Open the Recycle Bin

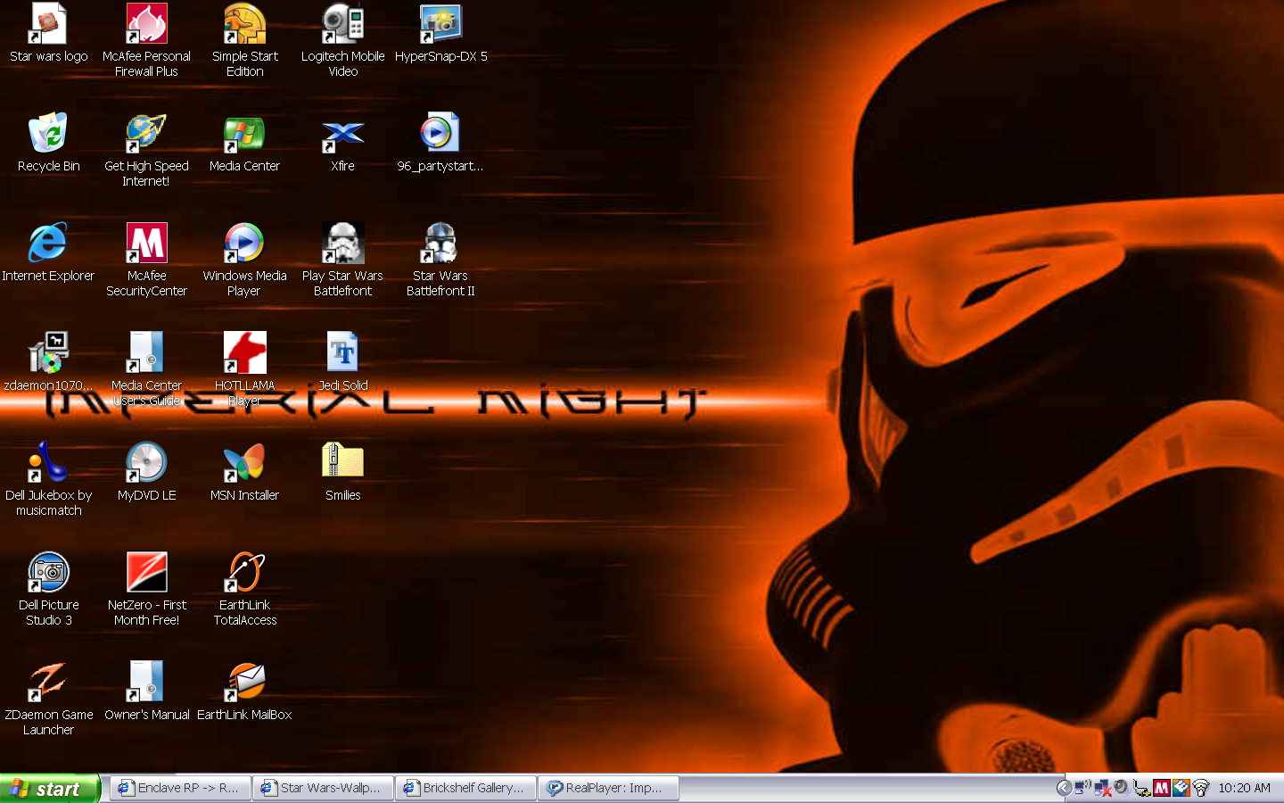coord(48,138)
